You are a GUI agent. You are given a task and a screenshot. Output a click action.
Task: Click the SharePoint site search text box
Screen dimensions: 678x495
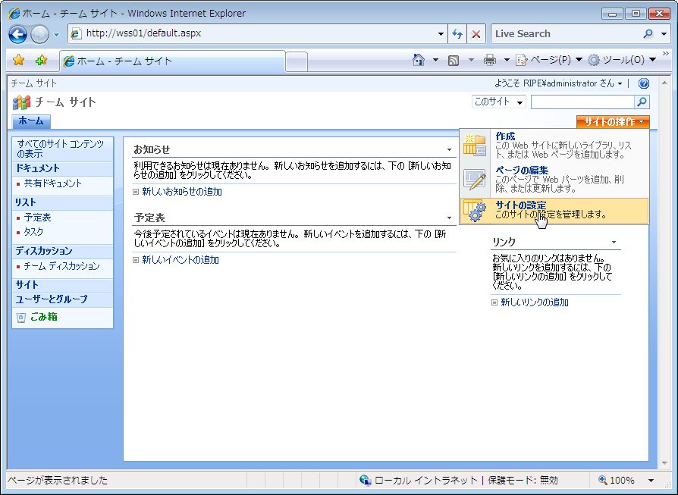pos(582,102)
